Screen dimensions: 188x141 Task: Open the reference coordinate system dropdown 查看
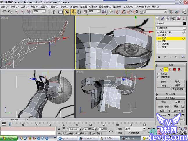[94, 11]
